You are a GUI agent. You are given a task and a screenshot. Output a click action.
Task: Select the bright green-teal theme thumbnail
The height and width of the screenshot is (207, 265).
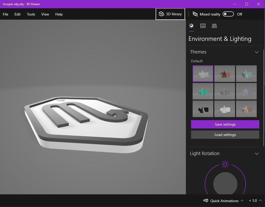coord(203,91)
